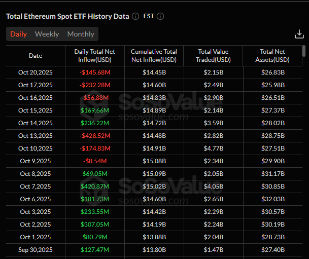This screenshot has width=309, height=259.
Task: Select the Monthly tab
Action: click(x=81, y=34)
